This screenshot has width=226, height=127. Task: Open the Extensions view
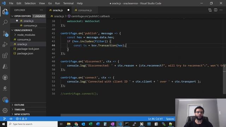pos(5,55)
